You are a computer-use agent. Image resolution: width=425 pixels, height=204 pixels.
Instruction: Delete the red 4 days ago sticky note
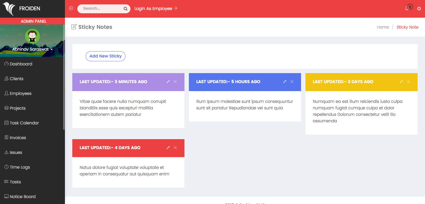click(175, 148)
